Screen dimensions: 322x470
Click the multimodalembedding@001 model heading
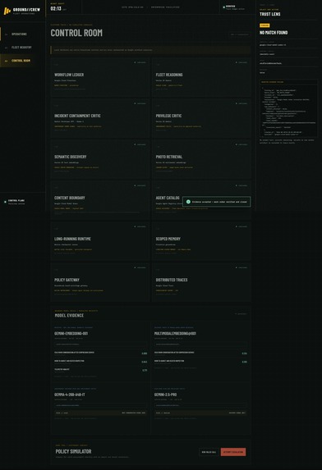point(175,333)
